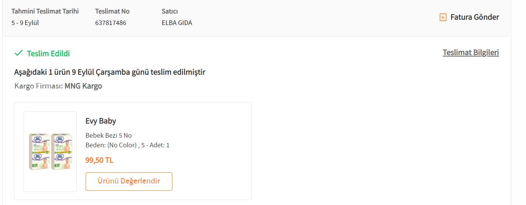
Task: Open the Fatura Gönder text link
Action: 475,17
